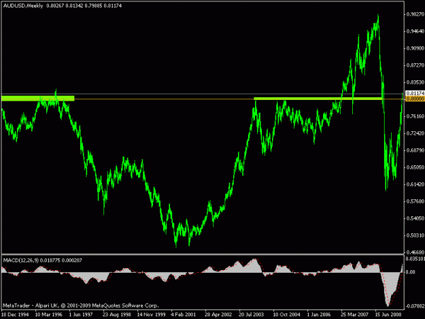Click the 0.68790 price axis label
Image resolution: width=425 pixels, height=319 pixels.
[x=415, y=150]
